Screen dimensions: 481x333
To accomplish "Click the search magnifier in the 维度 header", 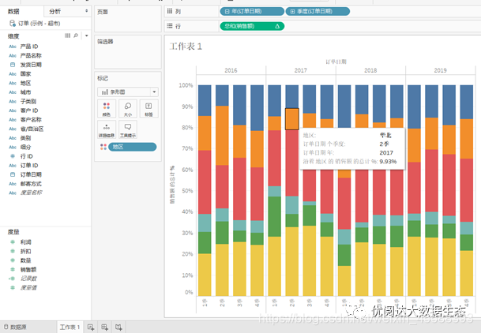I will (76, 36).
